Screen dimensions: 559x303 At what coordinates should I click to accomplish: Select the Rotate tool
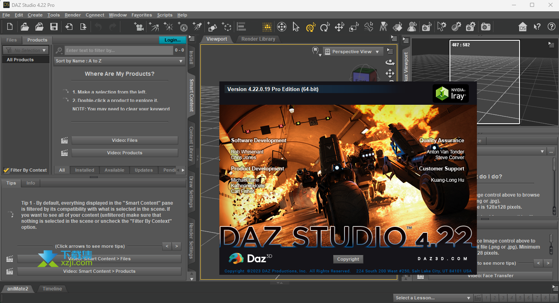(325, 27)
